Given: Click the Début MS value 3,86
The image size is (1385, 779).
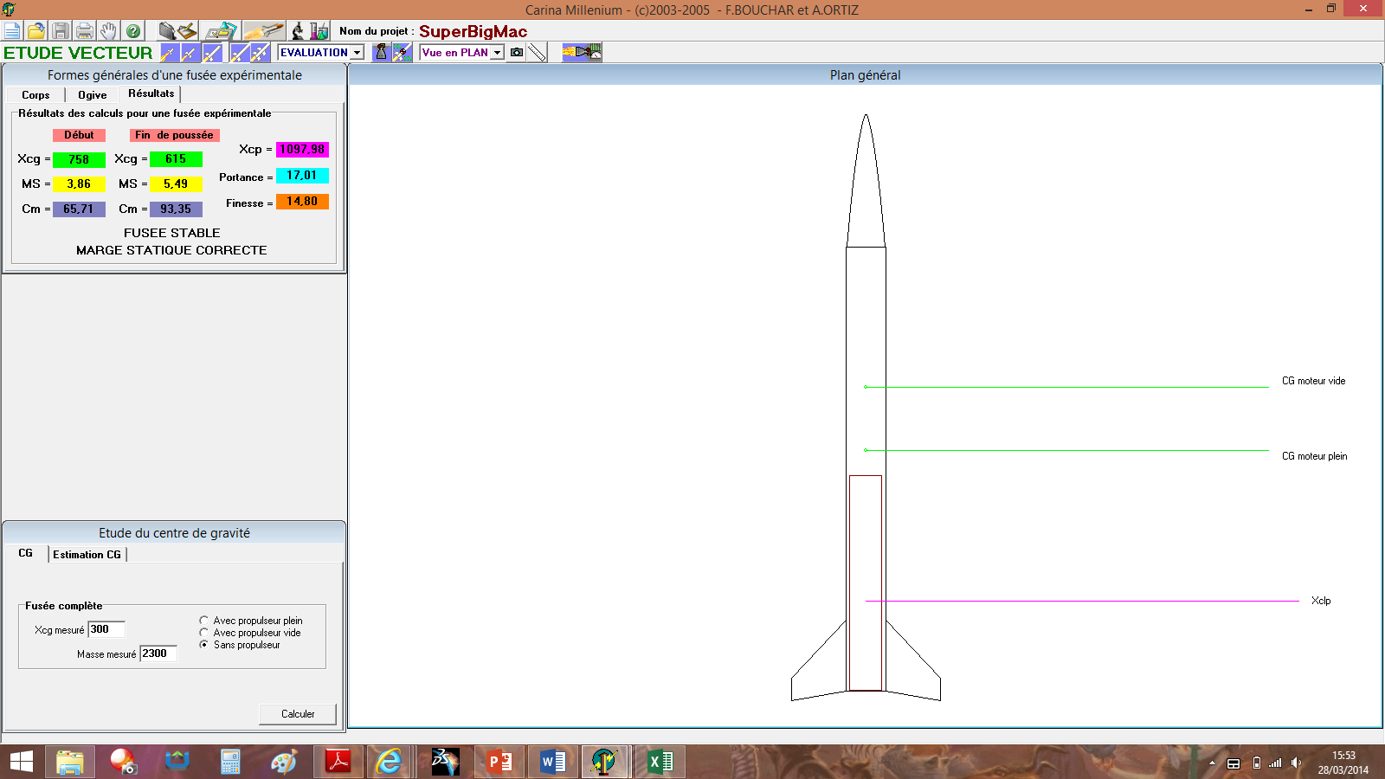Looking at the screenshot, I should (79, 184).
